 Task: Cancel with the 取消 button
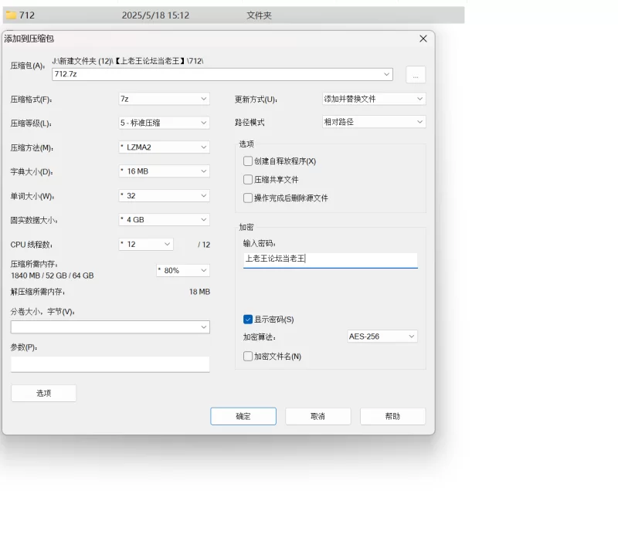(317, 416)
